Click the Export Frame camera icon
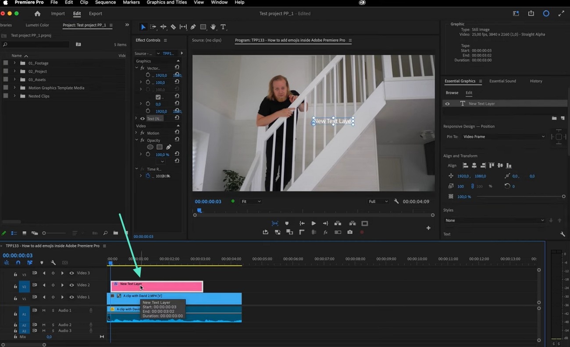 (x=350, y=232)
